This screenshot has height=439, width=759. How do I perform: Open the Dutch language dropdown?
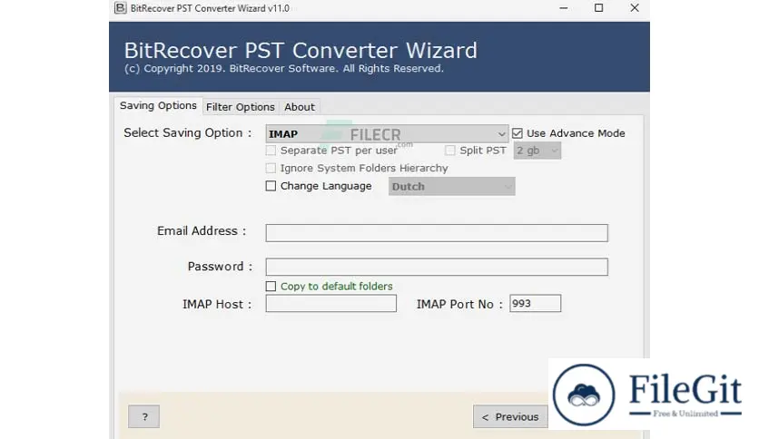[451, 187]
